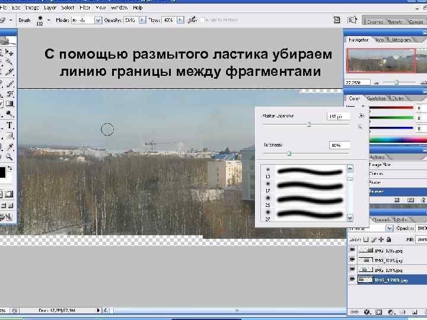This screenshot has height=320, width=427.
Task: Choose the soft round 17 brush preset
Action: click(x=303, y=187)
